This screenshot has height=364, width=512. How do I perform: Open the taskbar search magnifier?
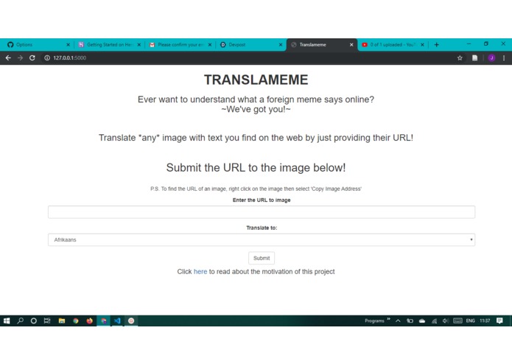20,321
